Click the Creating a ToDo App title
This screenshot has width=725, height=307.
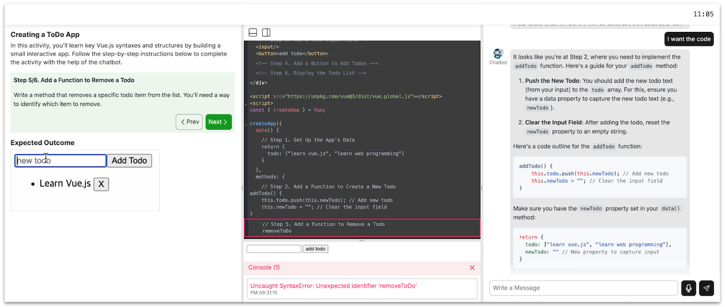pyautogui.click(x=45, y=35)
